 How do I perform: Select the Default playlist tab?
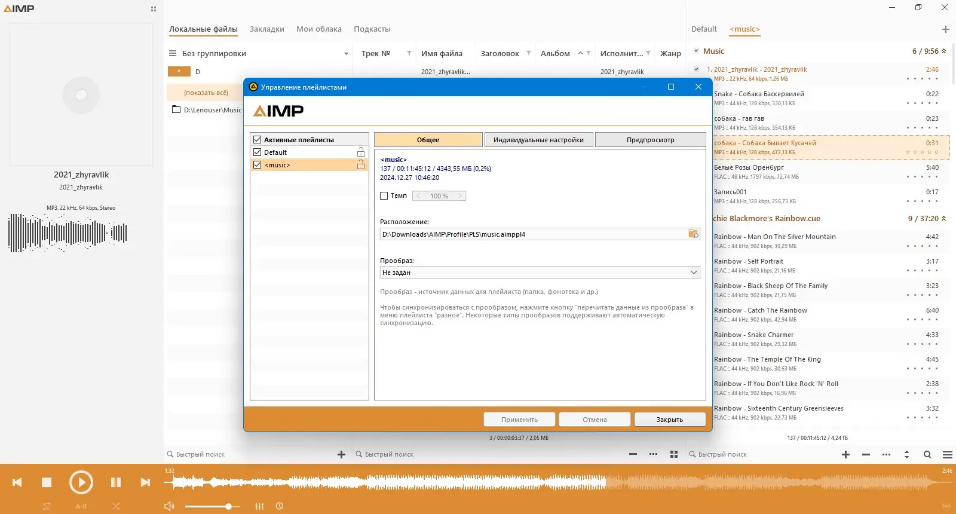pyautogui.click(x=704, y=29)
